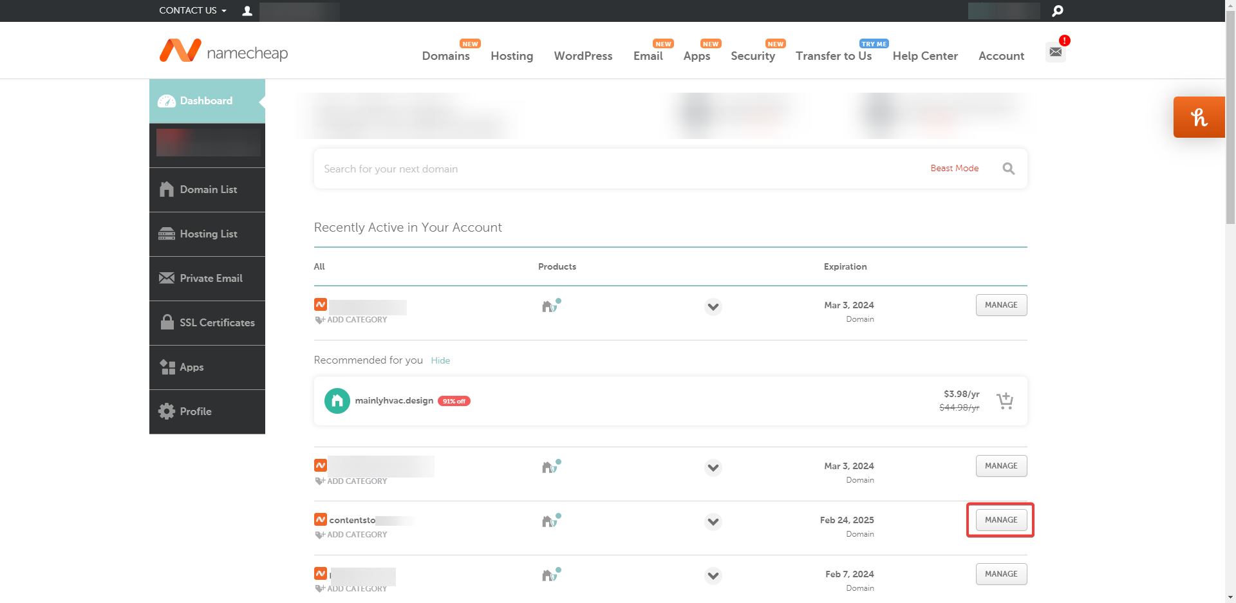The height and width of the screenshot is (603, 1236).
Task: Open the Security top menu
Action: [753, 56]
